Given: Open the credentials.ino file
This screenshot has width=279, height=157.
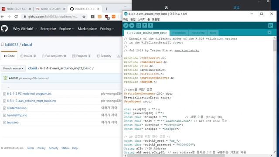Looking at the screenshot, I should [x=17, y=108].
